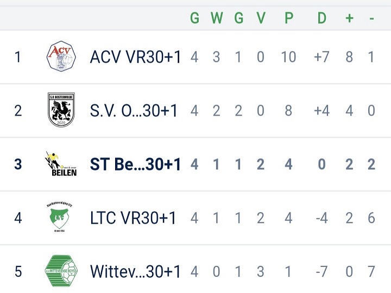Select rank number 5 in standings
Viewport: 391px width, 293px height.
pyautogui.click(x=18, y=271)
